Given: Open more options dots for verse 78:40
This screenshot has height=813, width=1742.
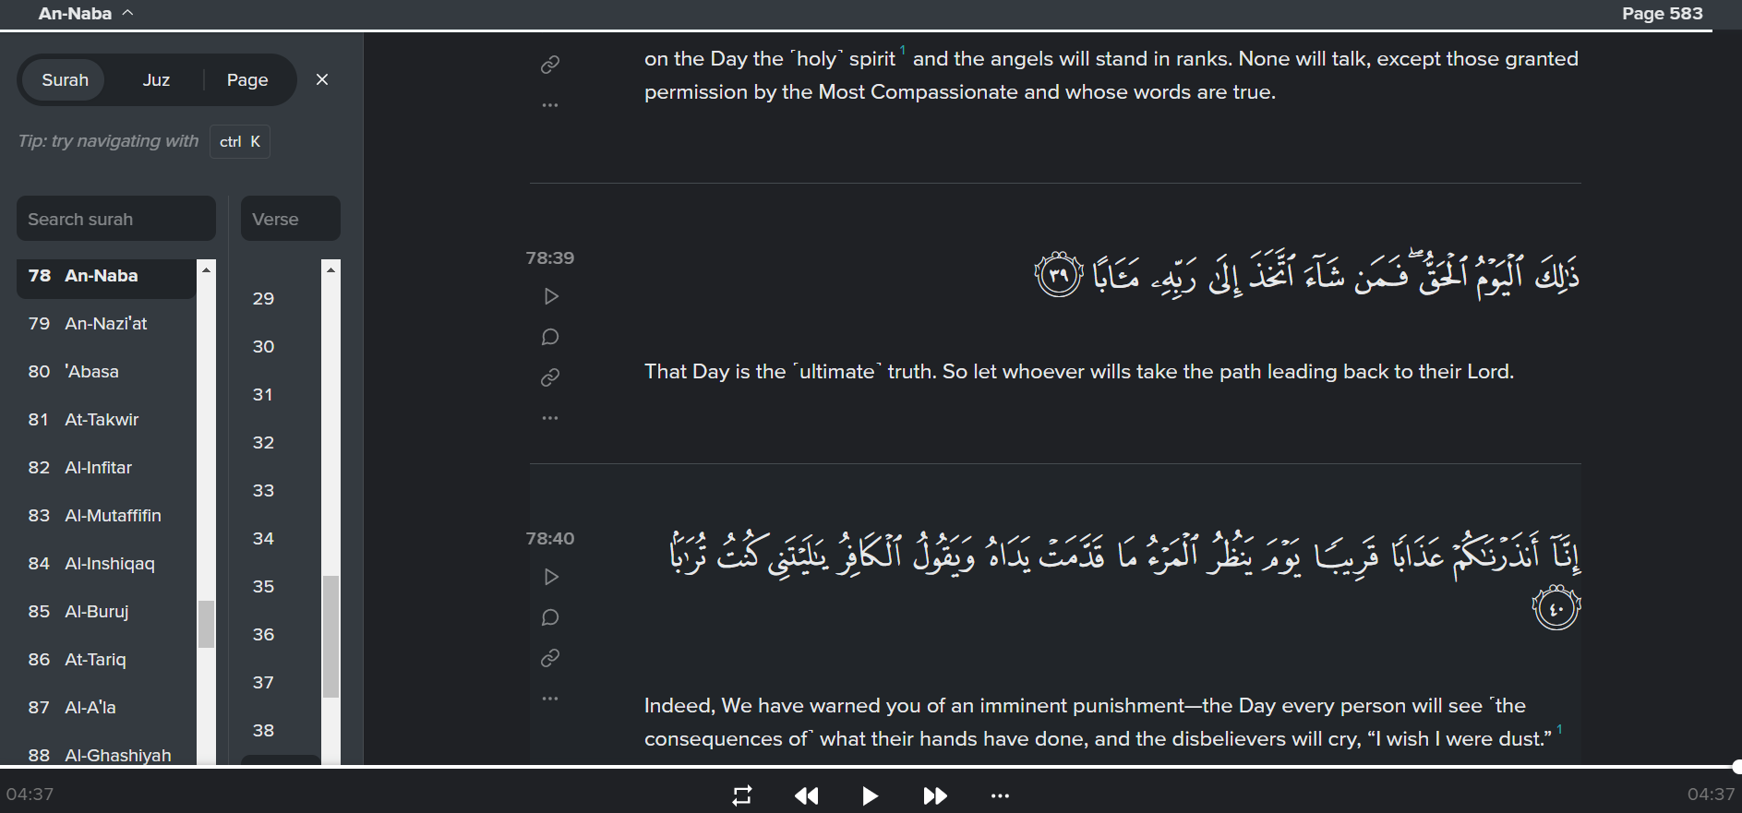Looking at the screenshot, I should pos(550,699).
